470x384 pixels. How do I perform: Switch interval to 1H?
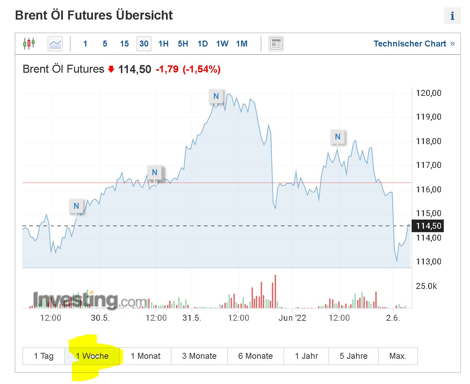pos(164,44)
